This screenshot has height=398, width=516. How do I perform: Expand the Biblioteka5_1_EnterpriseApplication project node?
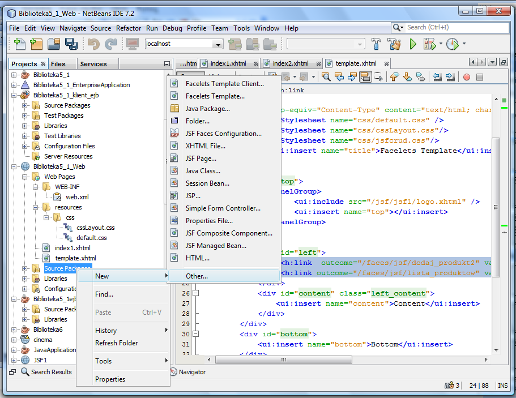point(14,85)
